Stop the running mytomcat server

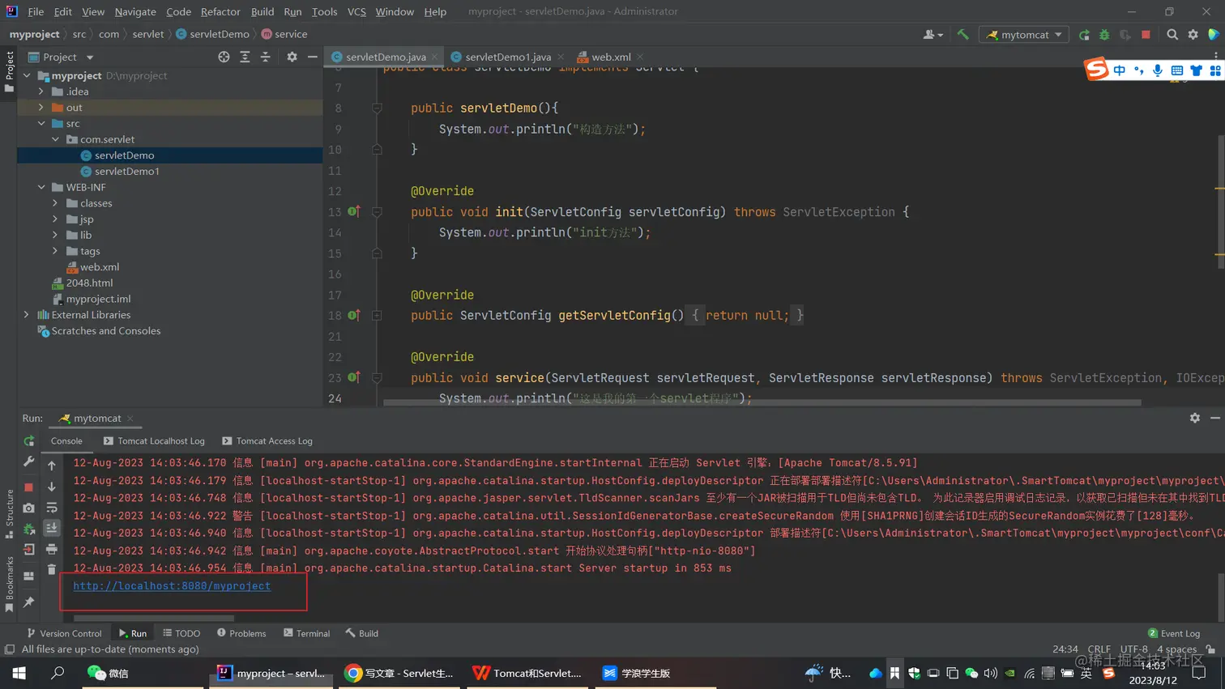point(1146,35)
